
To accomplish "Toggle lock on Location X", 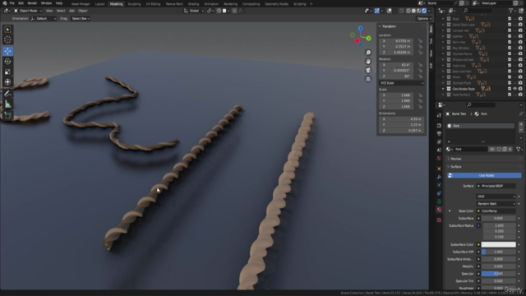I will 420,41.
